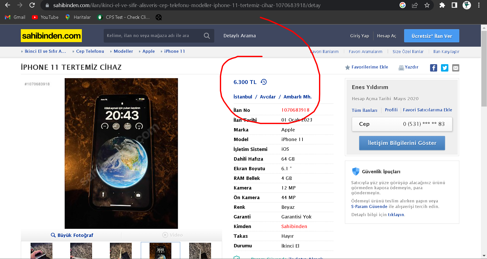
Task: Go back using the browser back arrow
Action: click(8, 5)
